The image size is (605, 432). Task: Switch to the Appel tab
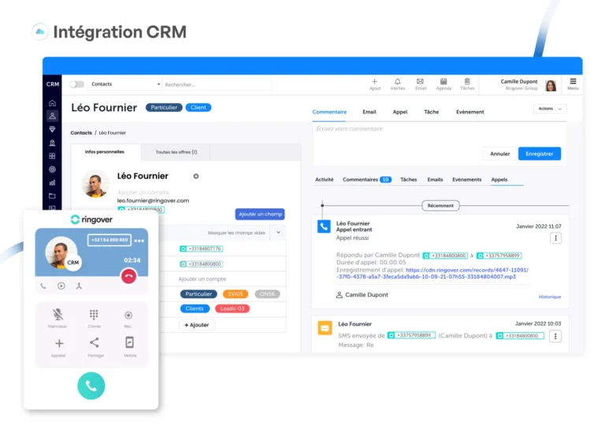(400, 113)
